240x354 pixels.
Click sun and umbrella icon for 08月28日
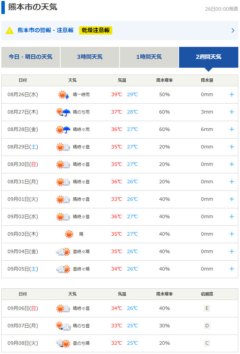pyautogui.click(x=63, y=130)
